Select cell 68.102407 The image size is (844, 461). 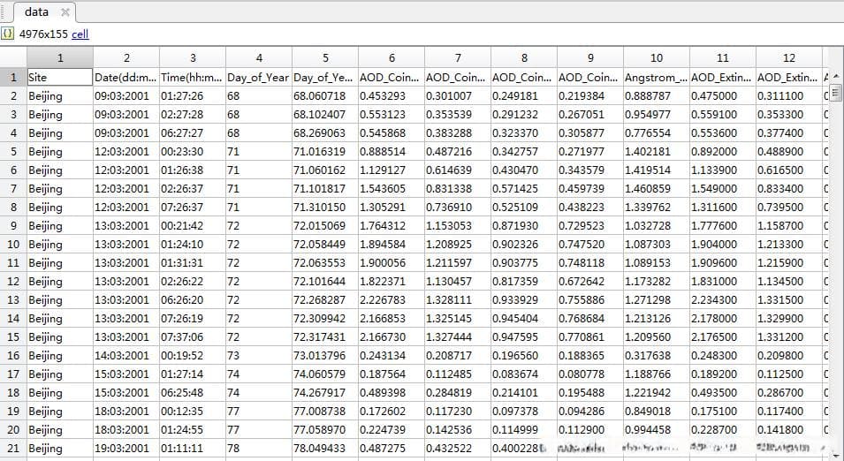[325, 115]
